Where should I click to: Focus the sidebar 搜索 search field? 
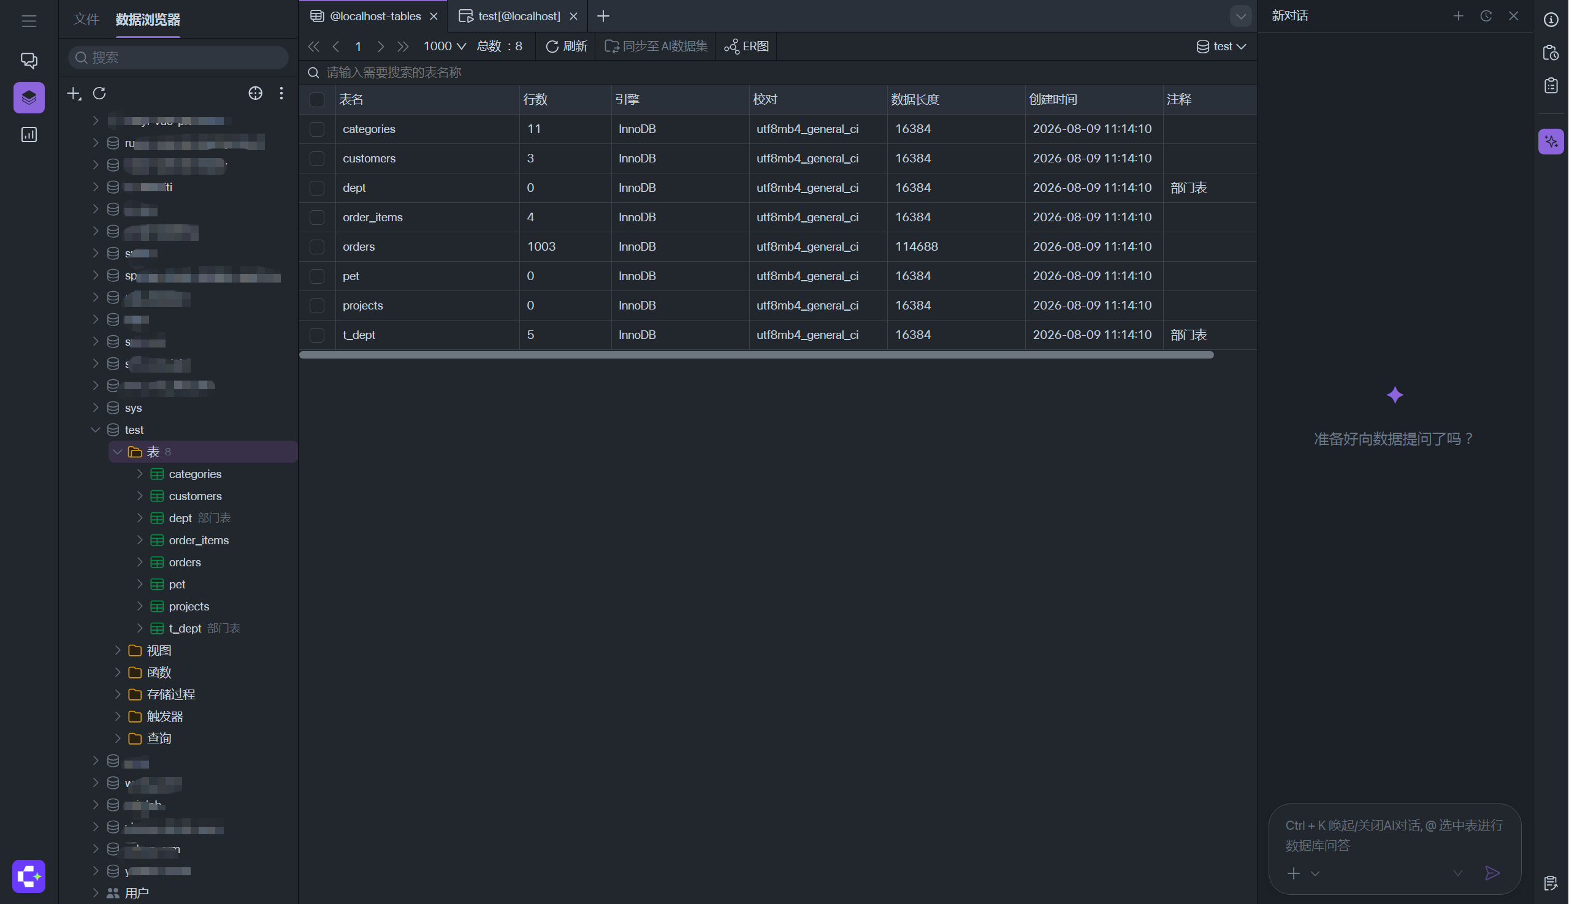pos(178,58)
